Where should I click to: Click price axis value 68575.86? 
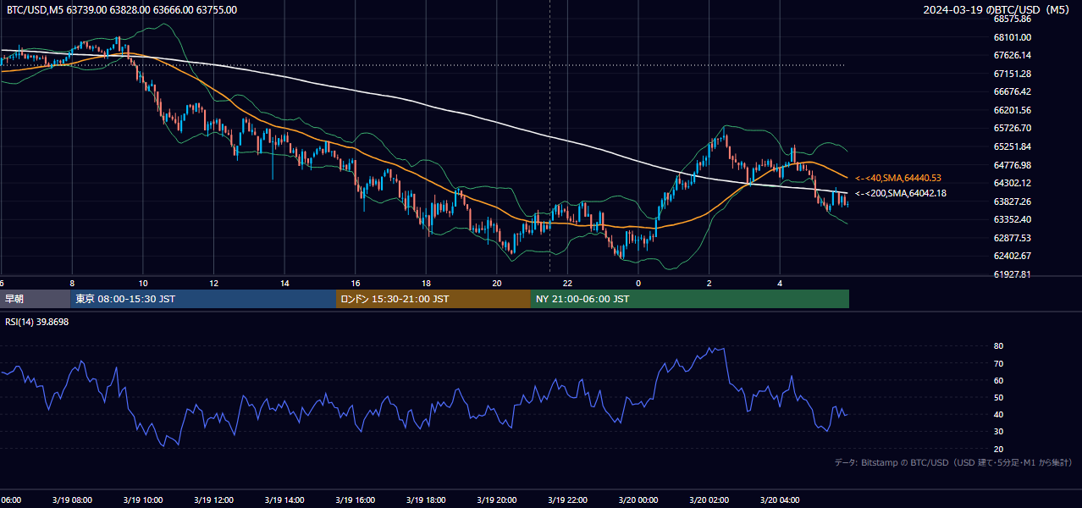tap(1012, 19)
